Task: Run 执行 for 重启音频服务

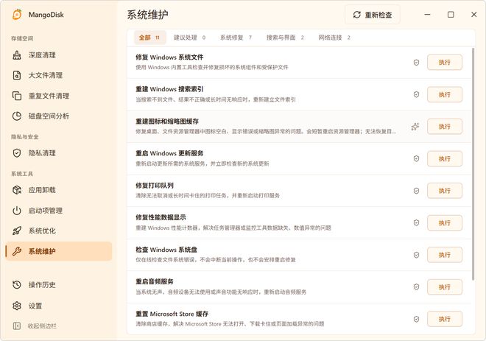Action: [445, 287]
